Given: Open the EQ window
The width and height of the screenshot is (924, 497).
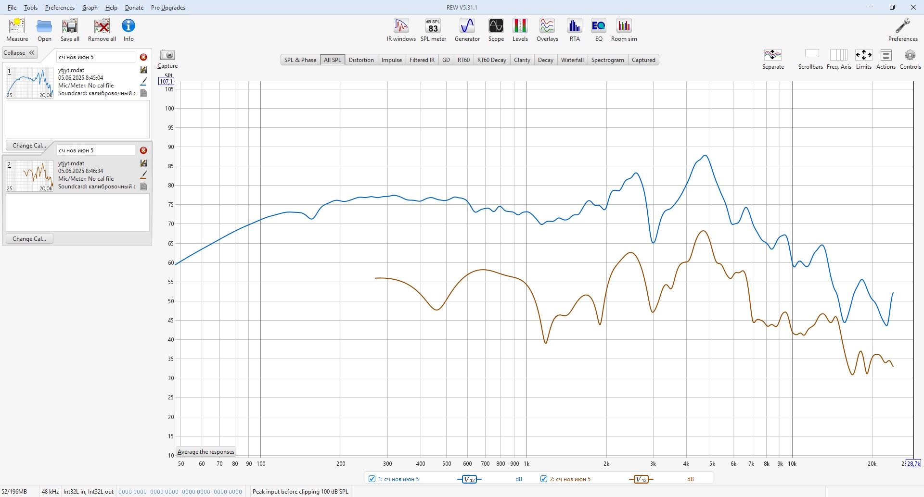Looking at the screenshot, I should pos(599,30).
